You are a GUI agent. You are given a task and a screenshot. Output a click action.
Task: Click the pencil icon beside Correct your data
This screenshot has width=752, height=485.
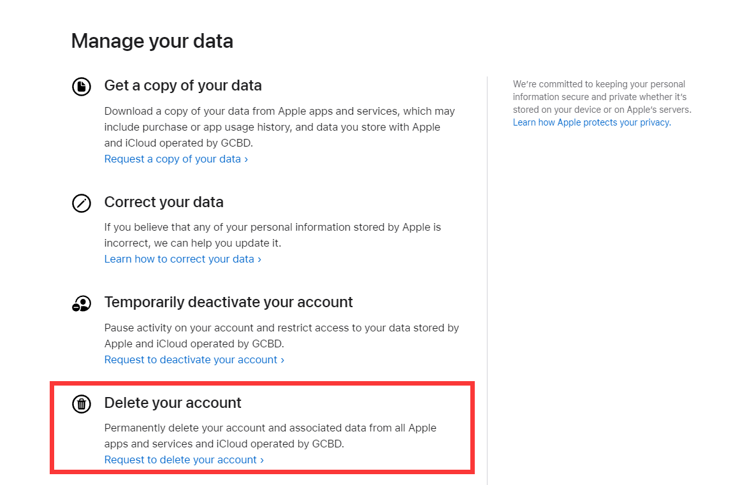coord(82,203)
